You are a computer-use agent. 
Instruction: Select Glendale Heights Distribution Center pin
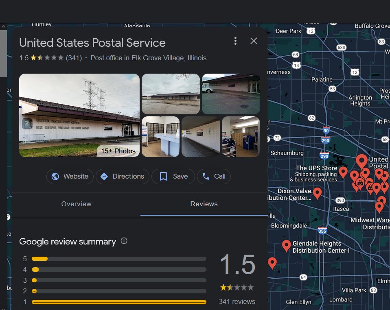tap(286, 246)
